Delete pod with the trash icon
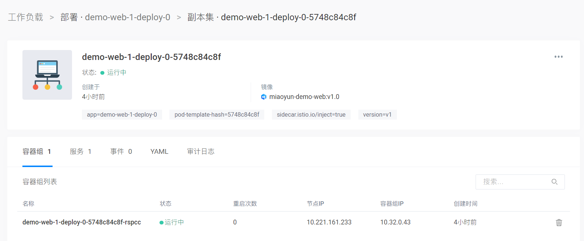584x241 pixels. 559,223
